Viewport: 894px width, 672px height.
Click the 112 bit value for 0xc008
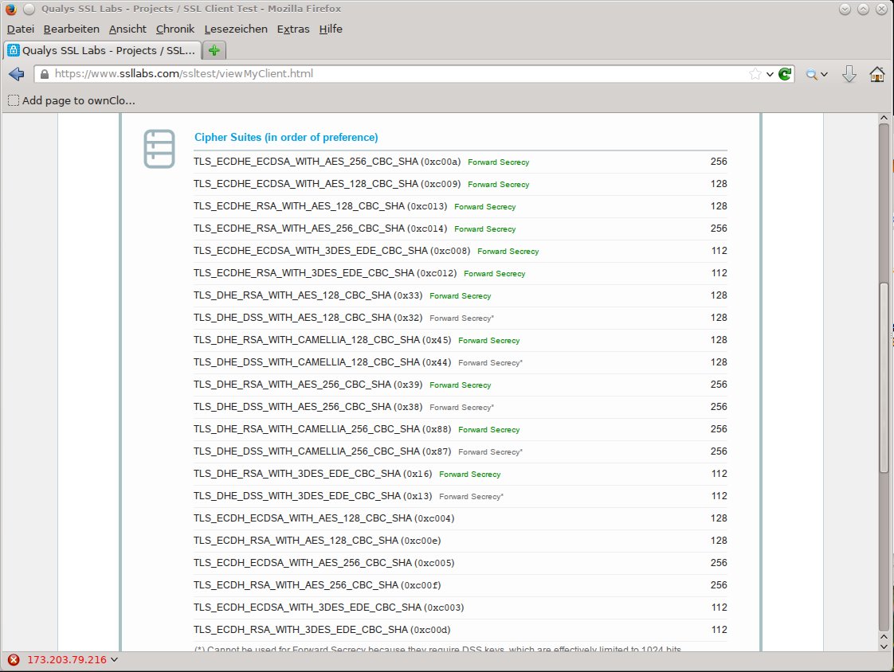pyautogui.click(x=719, y=251)
